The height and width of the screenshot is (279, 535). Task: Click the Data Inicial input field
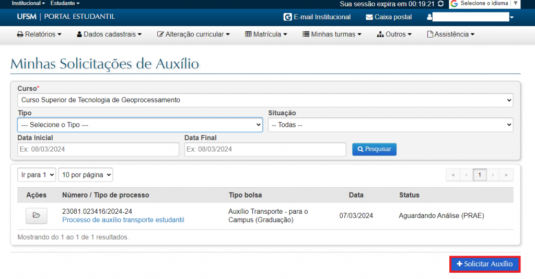98,149
